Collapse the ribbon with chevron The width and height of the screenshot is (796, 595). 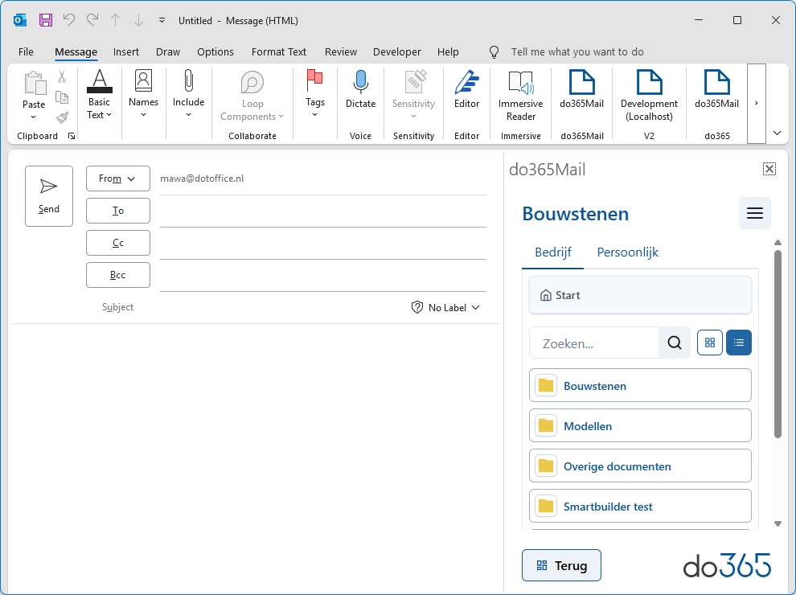[x=778, y=133]
